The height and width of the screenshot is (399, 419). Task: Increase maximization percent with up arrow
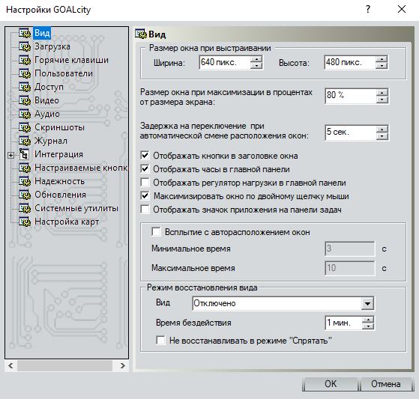[382, 93]
